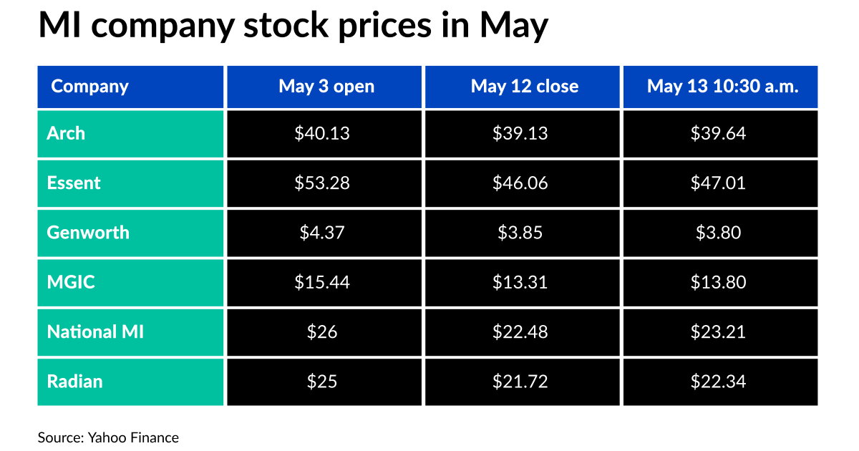Select the Genworth row label
This screenshot has width=859, height=451.
(88, 232)
